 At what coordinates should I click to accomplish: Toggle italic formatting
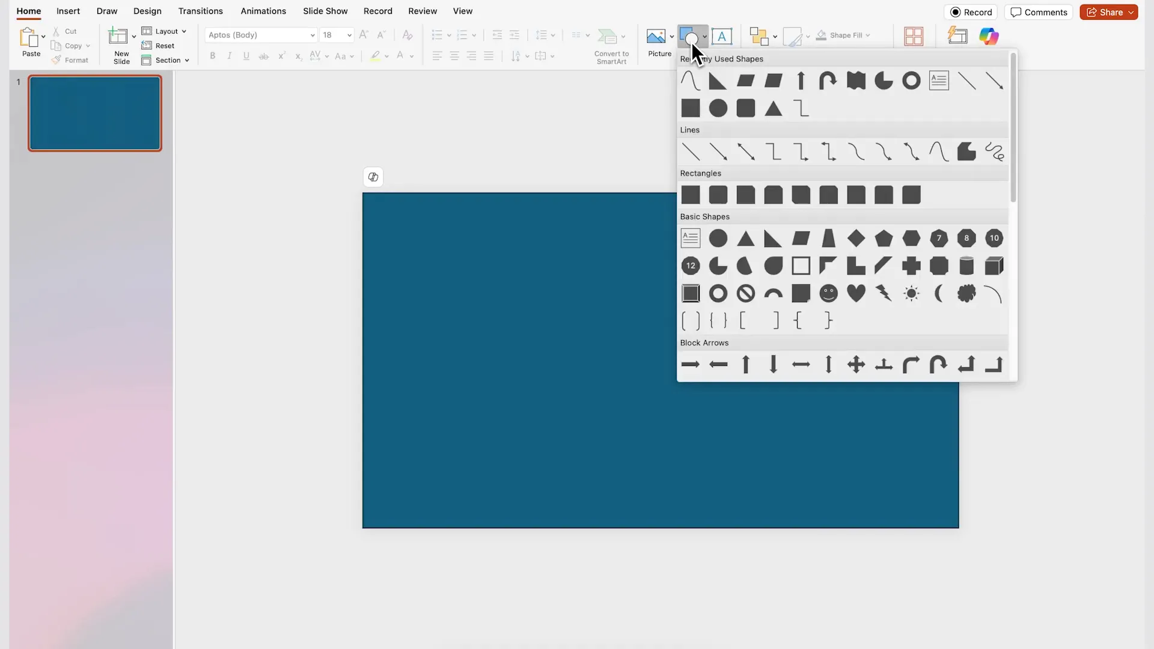(229, 56)
